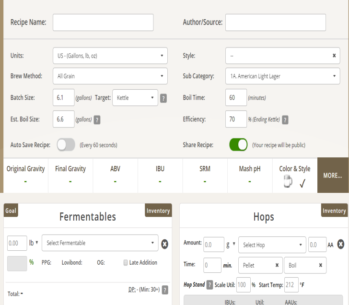Click the MORE... button
Image resolution: width=349 pixels, height=305 pixels.
pos(333,176)
